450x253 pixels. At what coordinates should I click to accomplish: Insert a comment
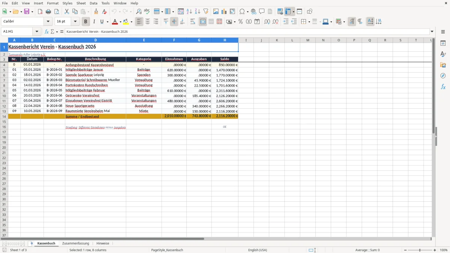[x=262, y=12]
